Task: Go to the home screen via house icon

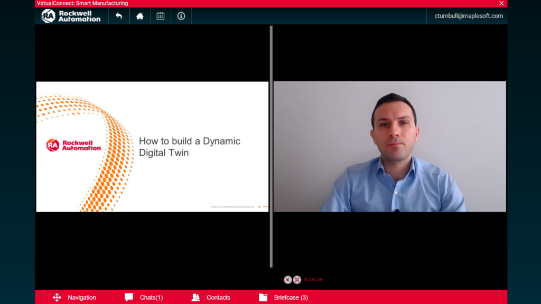Action: pyautogui.click(x=139, y=16)
